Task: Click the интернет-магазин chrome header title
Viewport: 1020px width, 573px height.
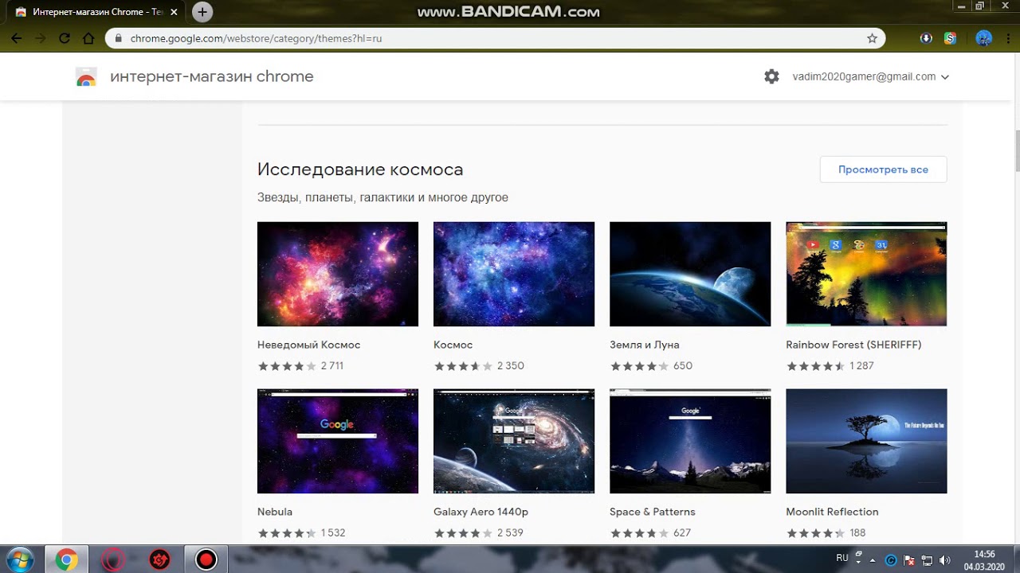Action: [x=212, y=76]
